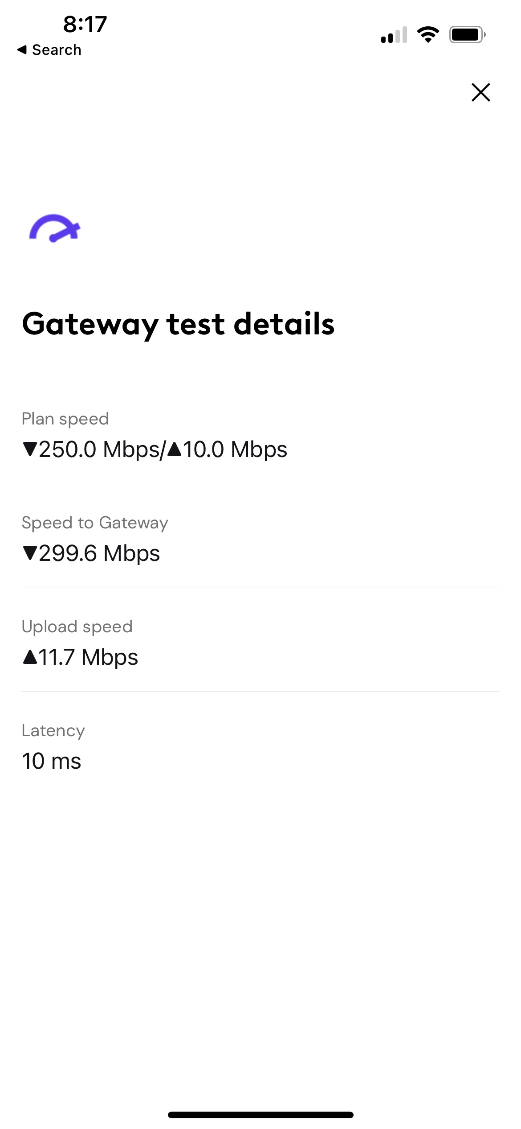Select the Gateway test details heading

coord(178,324)
